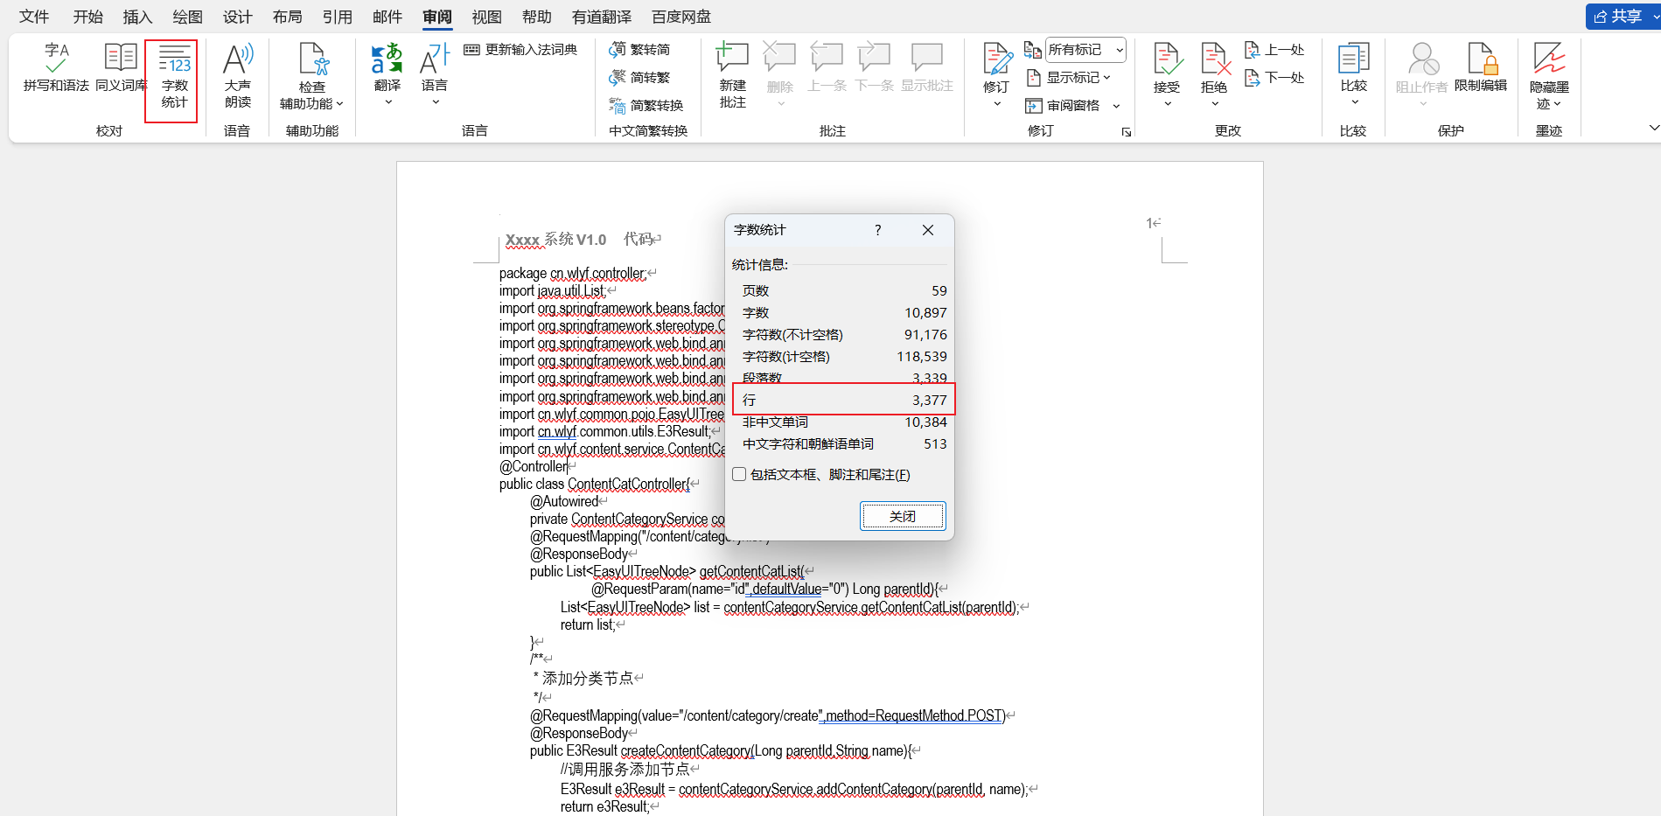Image resolution: width=1661 pixels, height=816 pixels.
Task: Open the 修订 group dialog launcher
Action: point(1127,132)
